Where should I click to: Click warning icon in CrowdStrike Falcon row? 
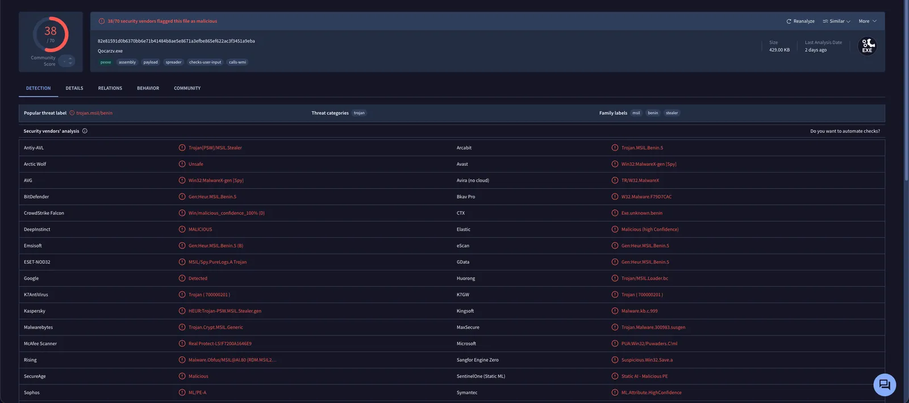[x=182, y=213]
